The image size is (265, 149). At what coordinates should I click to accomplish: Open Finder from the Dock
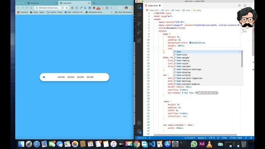(x=21, y=144)
